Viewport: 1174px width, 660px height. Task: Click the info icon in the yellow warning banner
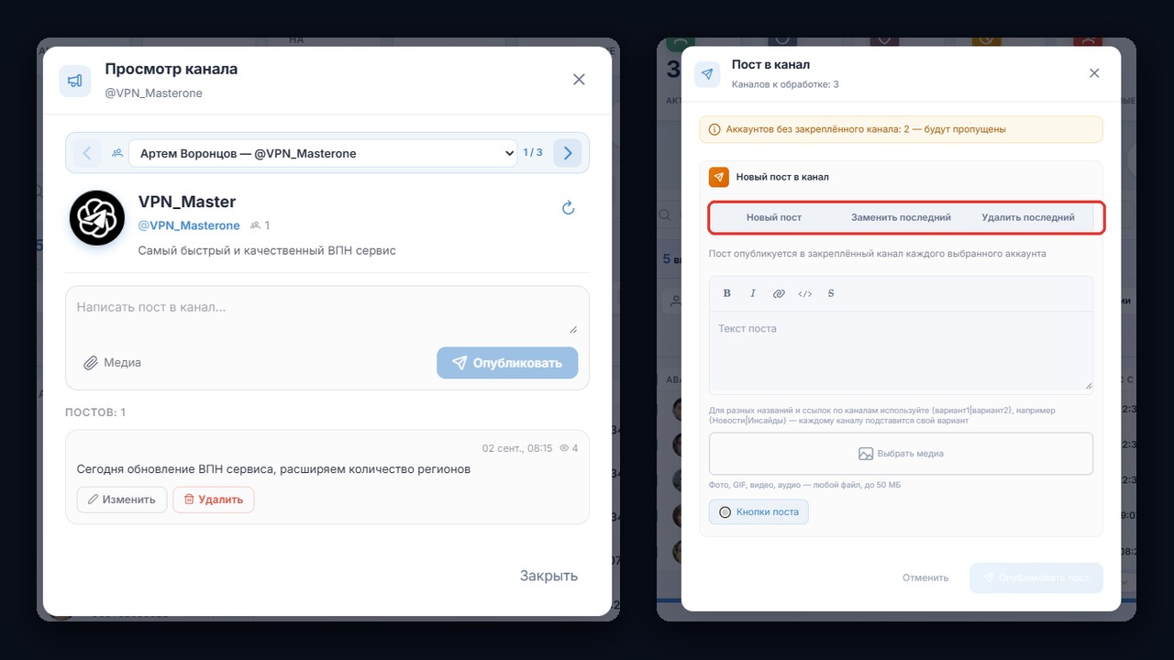click(x=715, y=129)
